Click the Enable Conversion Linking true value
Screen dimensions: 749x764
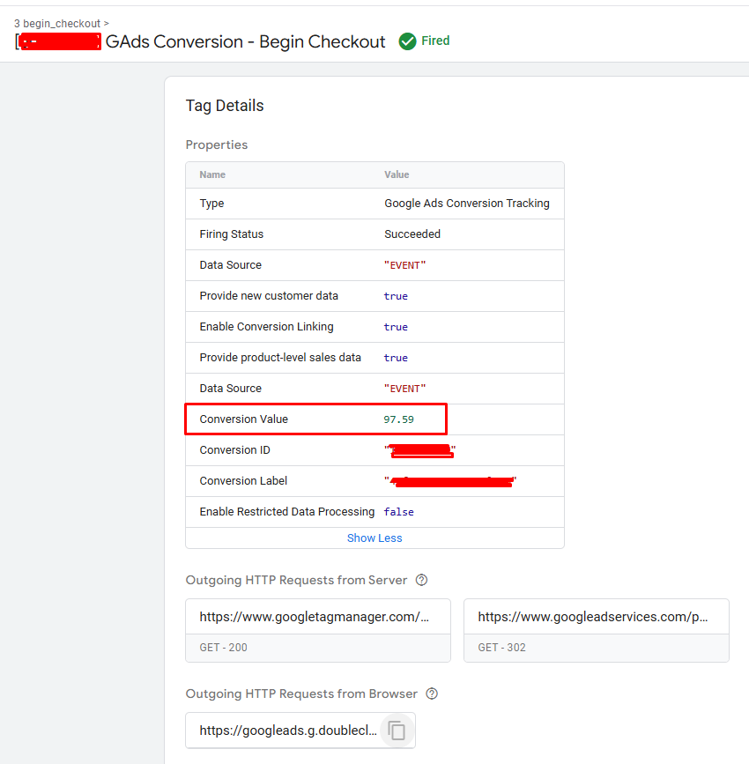pos(396,327)
